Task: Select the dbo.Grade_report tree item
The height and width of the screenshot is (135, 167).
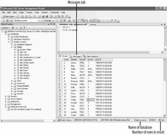Action: (27, 63)
